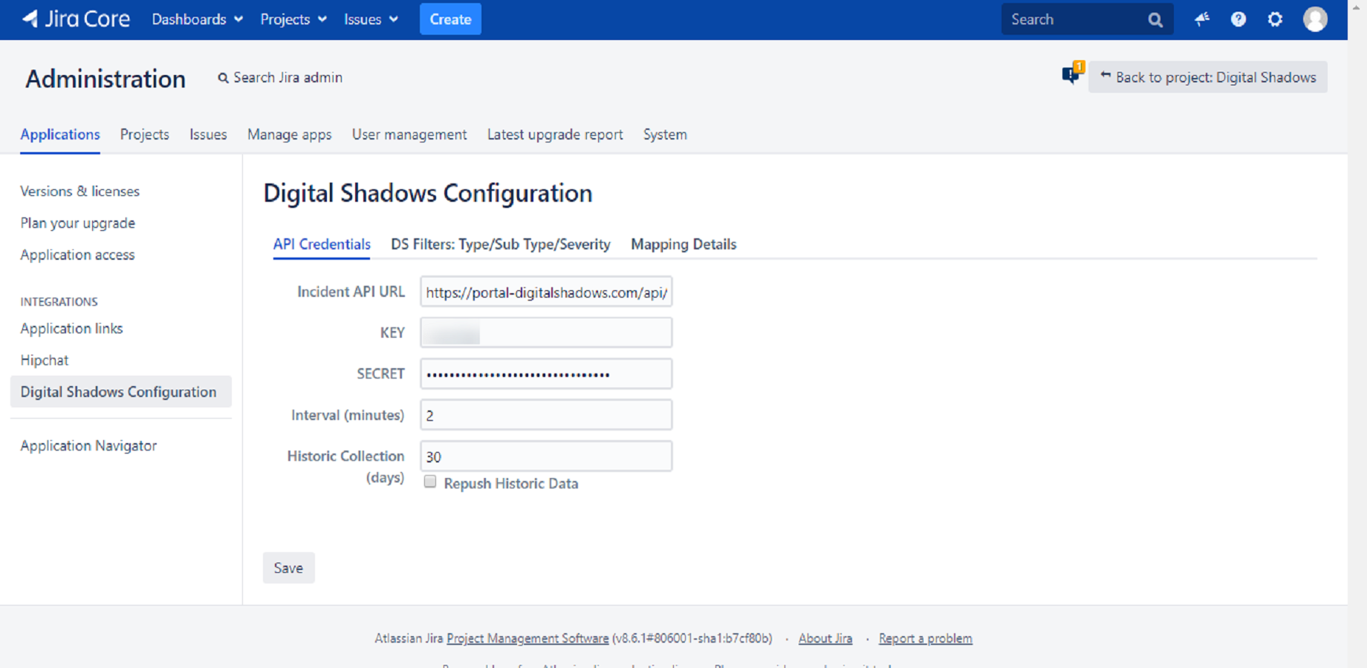Screen dimensions: 1367x668
Task: Go back to project: Digital Shadows
Action: (x=1208, y=77)
